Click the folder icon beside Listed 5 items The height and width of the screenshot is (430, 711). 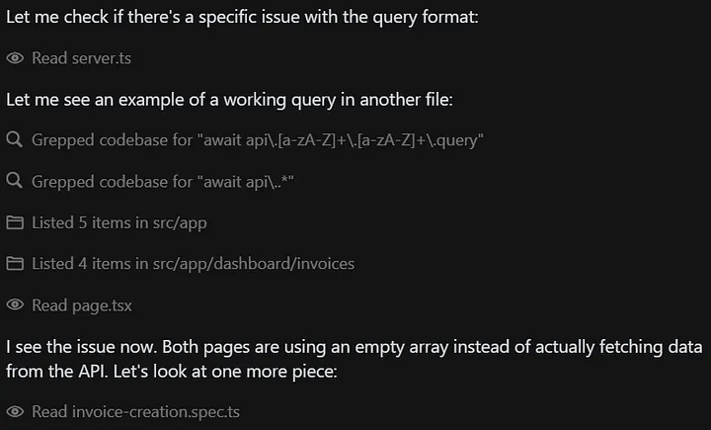click(15, 223)
